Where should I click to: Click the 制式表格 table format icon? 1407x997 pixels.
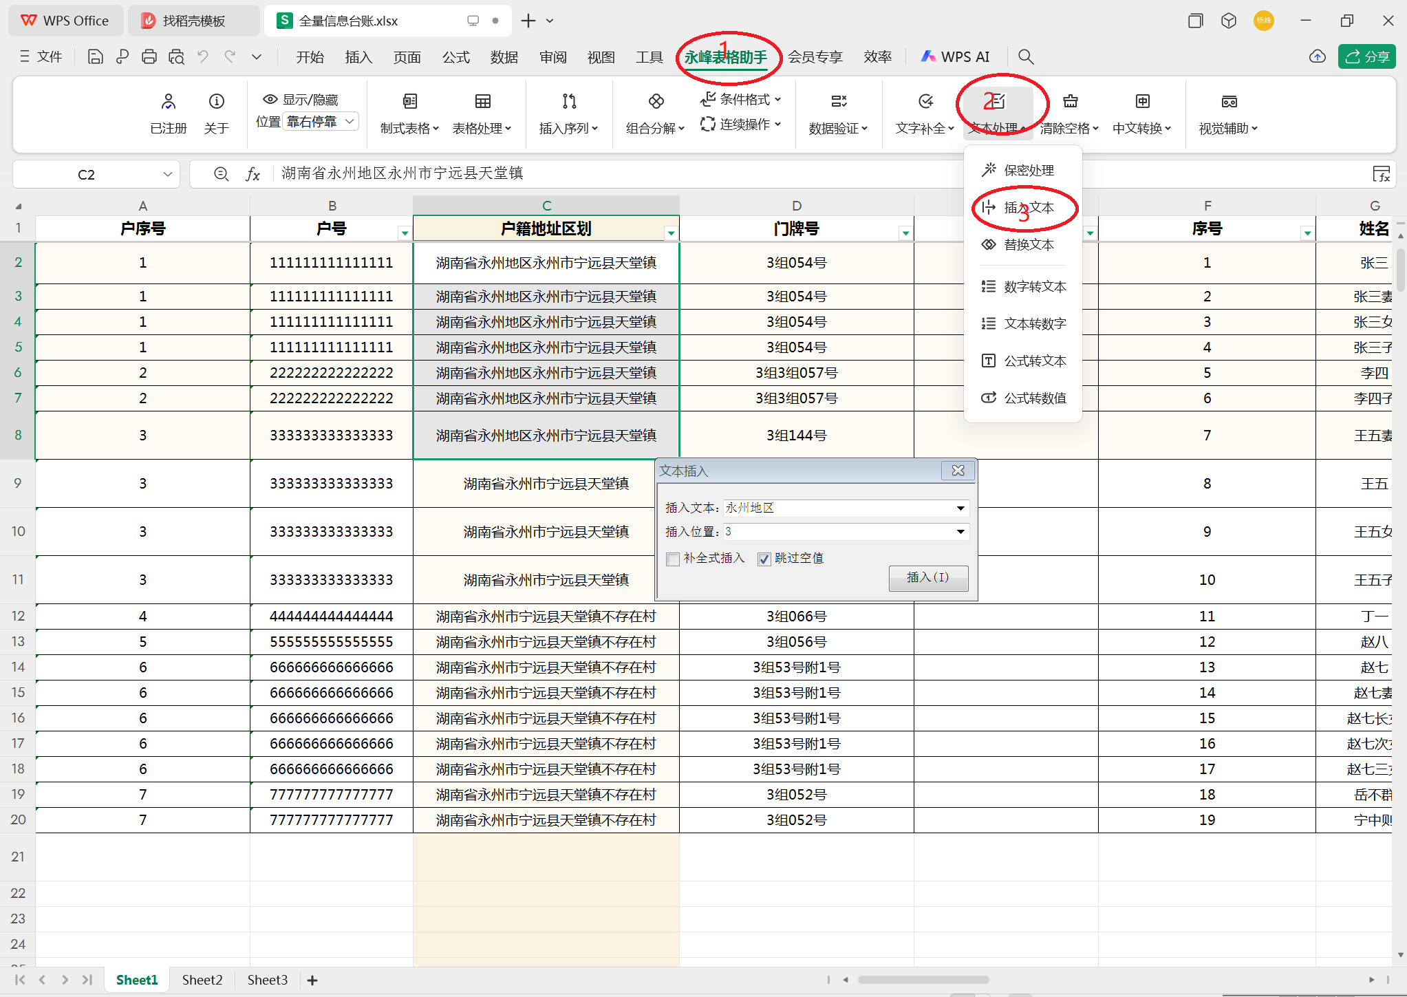point(410,102)
